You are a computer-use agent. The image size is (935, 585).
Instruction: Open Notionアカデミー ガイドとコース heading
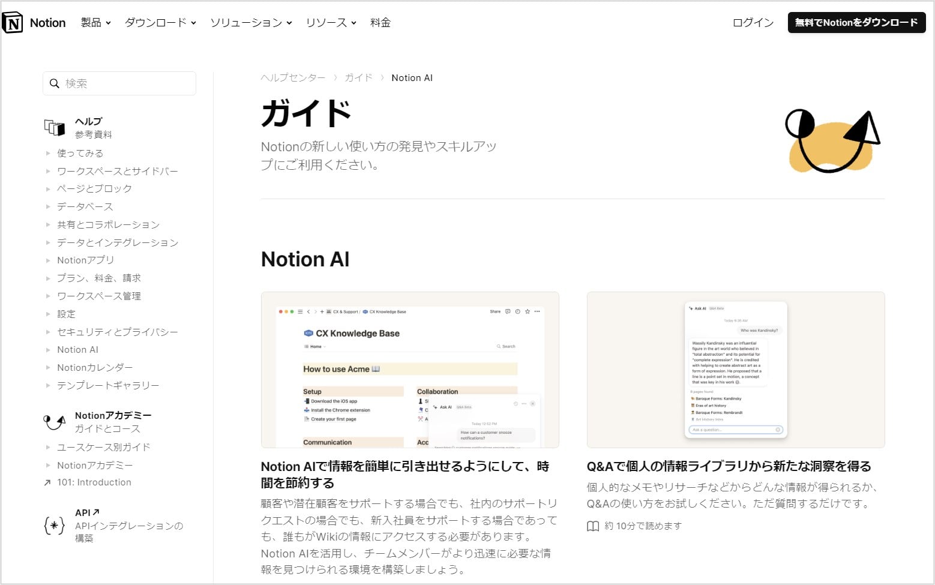pos(113,422)
